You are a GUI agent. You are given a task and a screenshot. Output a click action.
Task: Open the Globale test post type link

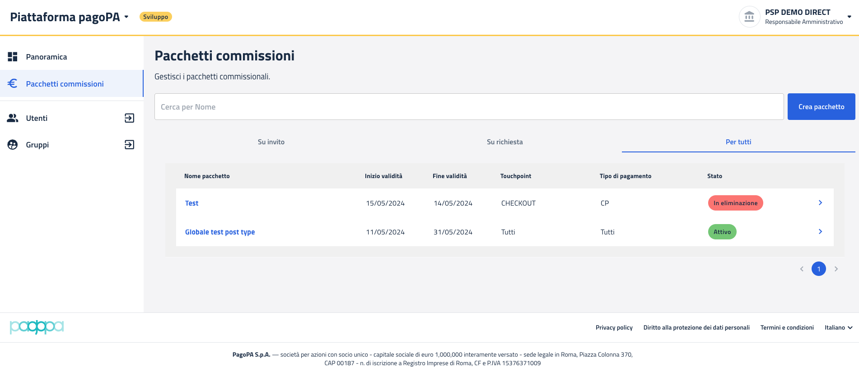(220, 232)
